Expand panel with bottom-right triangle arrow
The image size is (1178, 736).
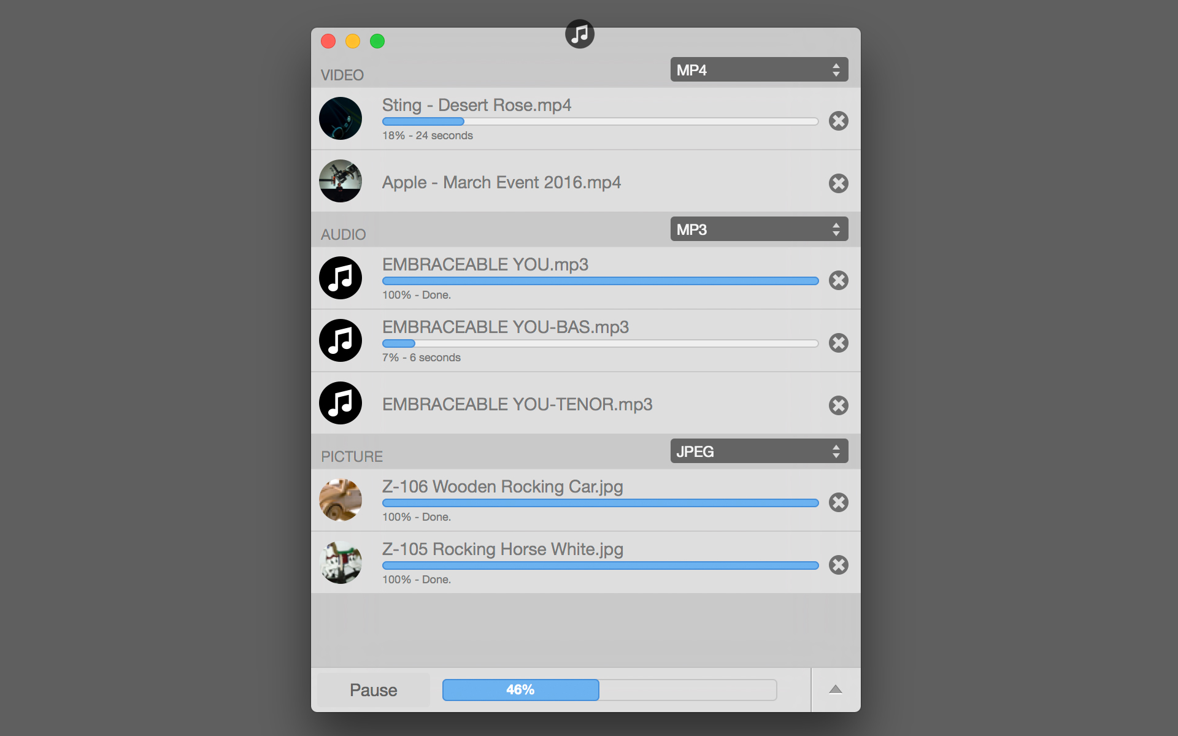click(x=835, y=689)
